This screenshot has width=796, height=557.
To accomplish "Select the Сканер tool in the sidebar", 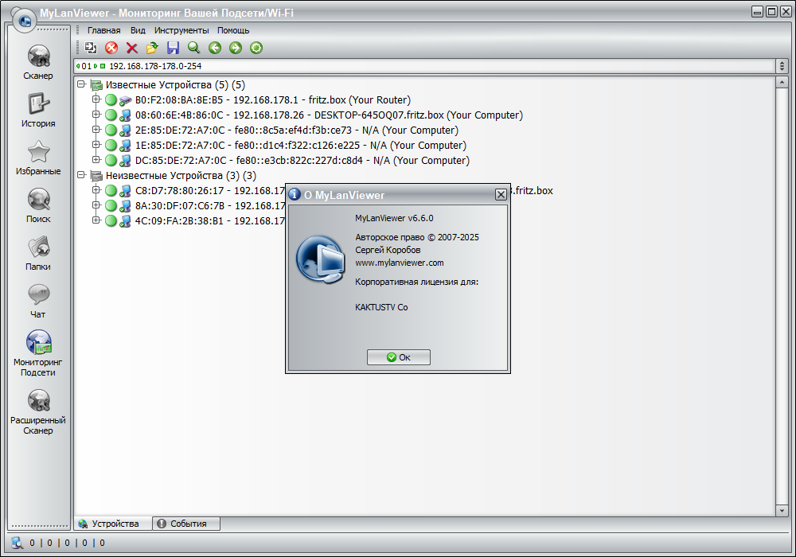I will coord(38,62).
